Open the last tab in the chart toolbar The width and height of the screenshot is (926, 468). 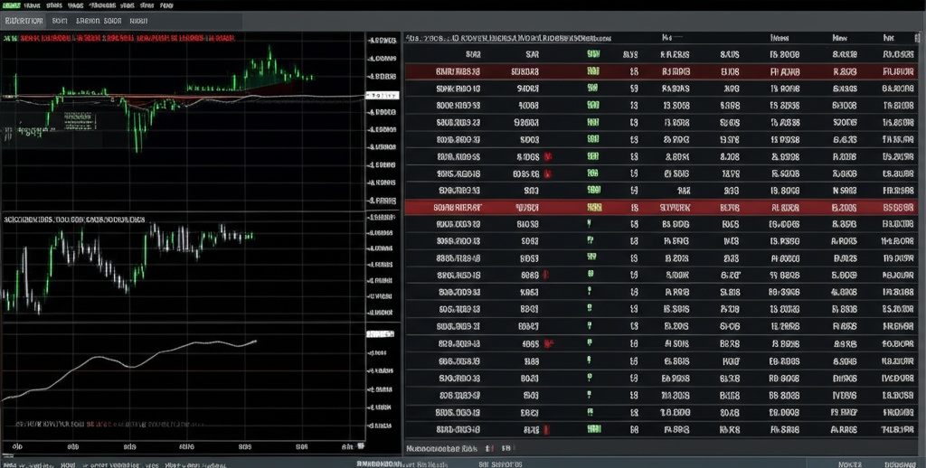pos(139,21)
